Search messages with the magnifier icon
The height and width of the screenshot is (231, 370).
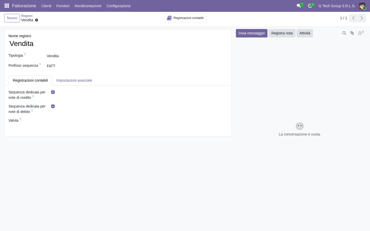[344, 33]
